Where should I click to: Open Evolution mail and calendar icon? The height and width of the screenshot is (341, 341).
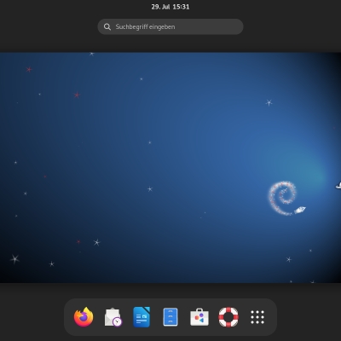[x=113, y=317]
